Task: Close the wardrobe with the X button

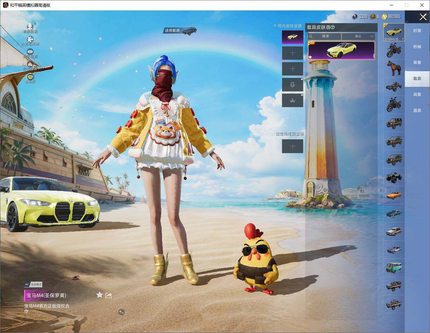Action: (x=423, y=17)
